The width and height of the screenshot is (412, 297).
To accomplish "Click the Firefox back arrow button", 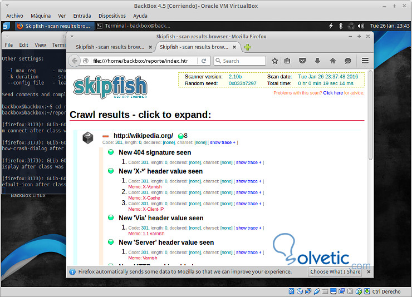I will pos(75,61).
